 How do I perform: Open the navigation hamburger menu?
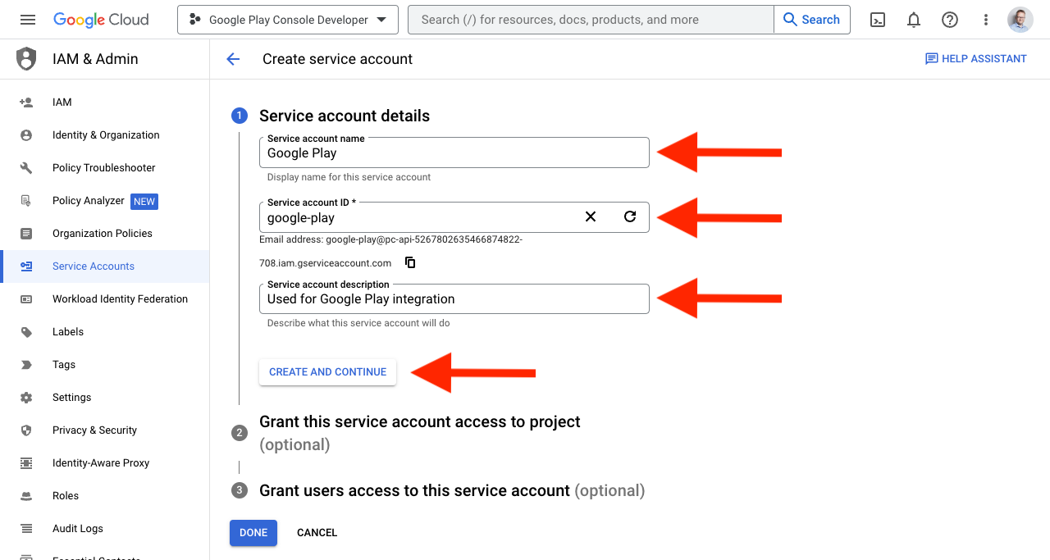(27, 19)
